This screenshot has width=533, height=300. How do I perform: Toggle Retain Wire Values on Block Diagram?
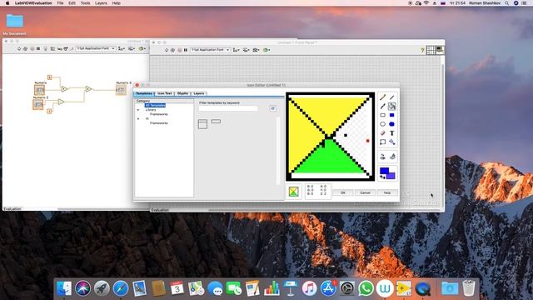pyautogui.click(x=52, y=48)
